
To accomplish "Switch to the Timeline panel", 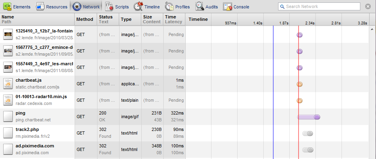I will pyautogui.click(x=147, y=7).
